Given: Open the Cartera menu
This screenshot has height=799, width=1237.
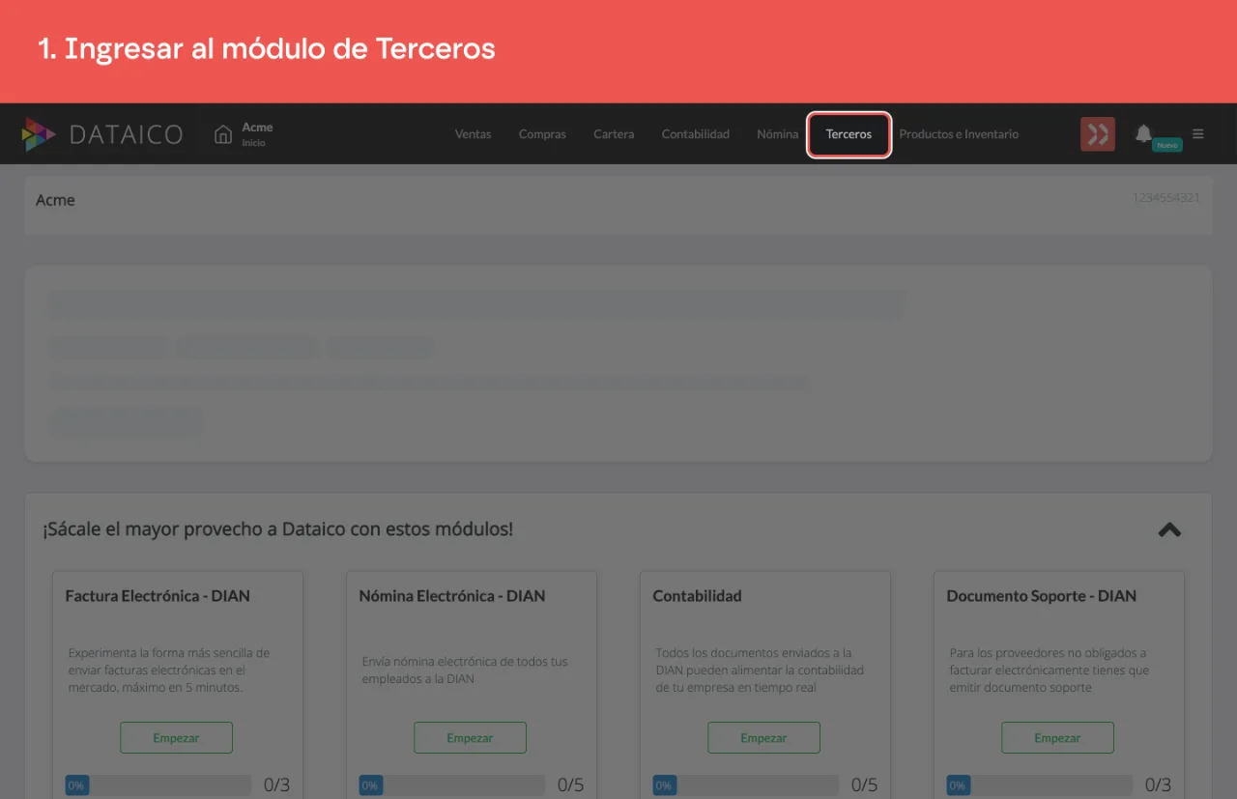Looking at the screenshot, I should pos(614,134).
